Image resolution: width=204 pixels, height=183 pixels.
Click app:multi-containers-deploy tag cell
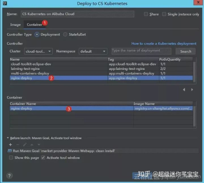pos(133,73)
